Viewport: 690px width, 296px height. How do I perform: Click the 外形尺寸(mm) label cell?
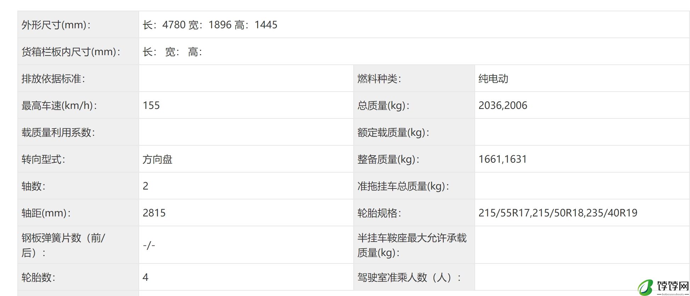[x=56, y=25]
